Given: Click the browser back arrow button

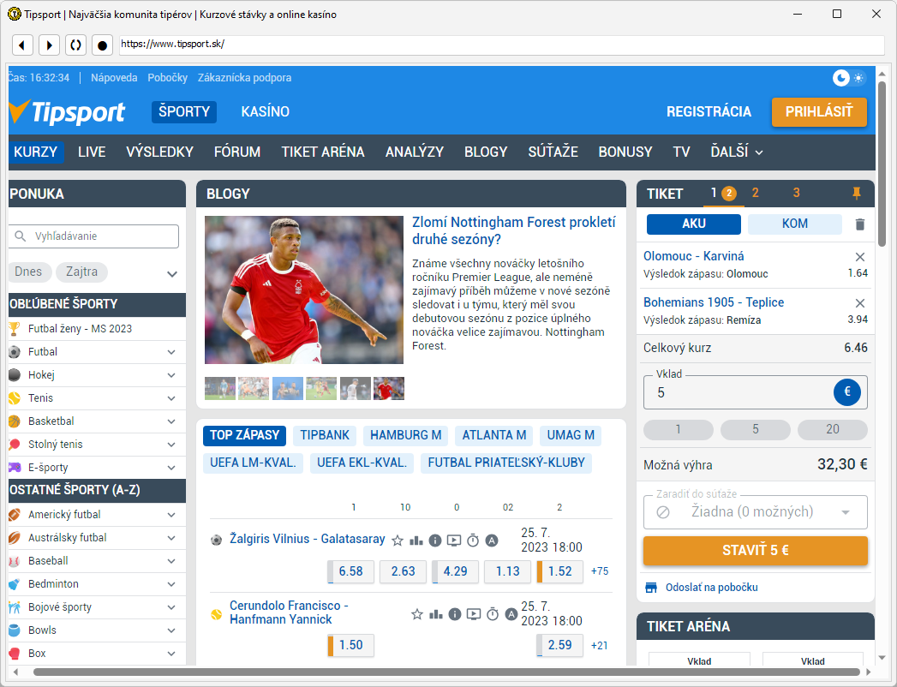Looking at the screenshot, I should 22,45.
